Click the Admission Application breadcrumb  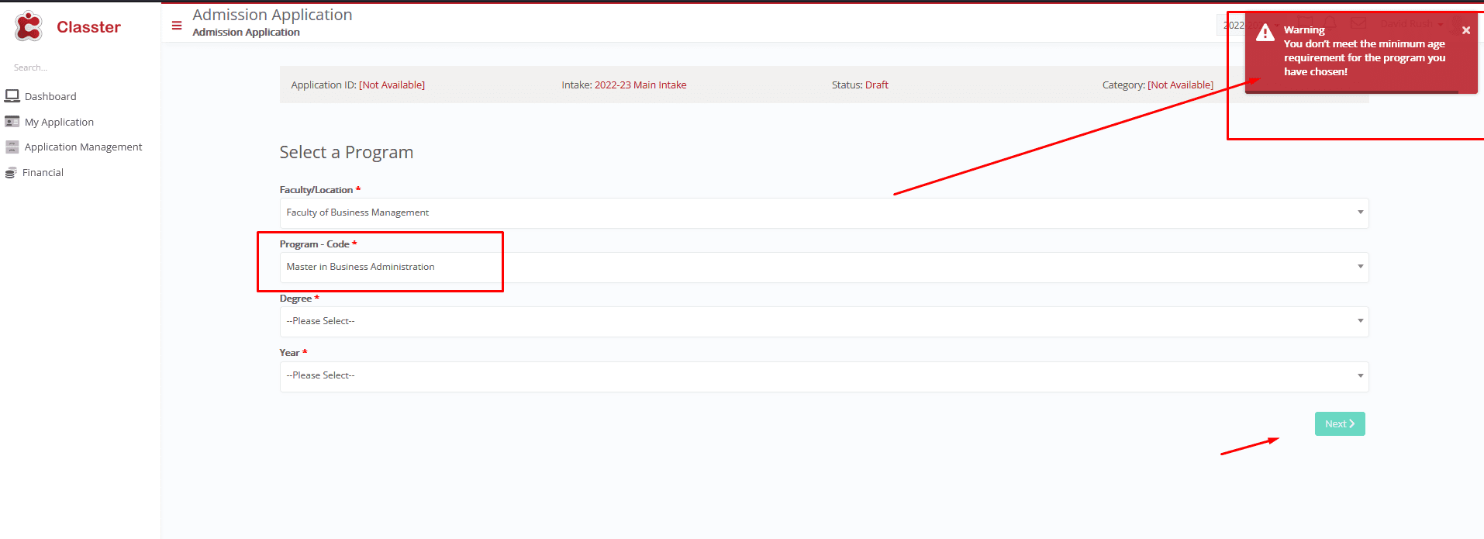[x=246, y=32]
